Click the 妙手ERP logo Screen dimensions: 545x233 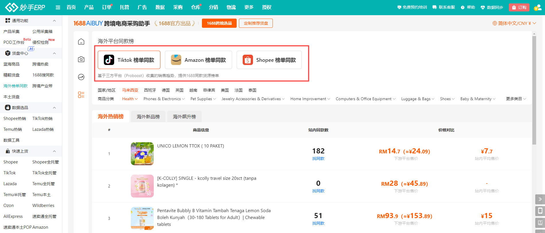[x=25, y=7]
